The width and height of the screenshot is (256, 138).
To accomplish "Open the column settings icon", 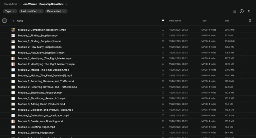I will pos(250,21).
